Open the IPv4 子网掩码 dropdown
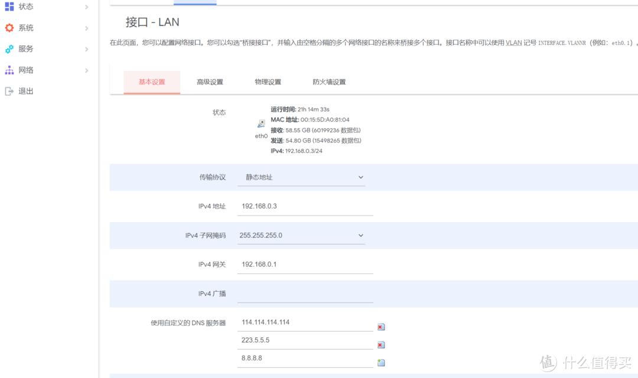The height and width of the screenshot is (378, 638). (x=301, y=235)
